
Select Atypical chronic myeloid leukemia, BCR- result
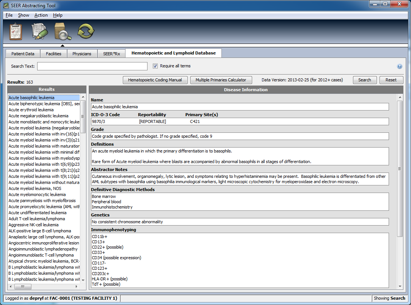pyautogui.click(x=44, y=261)
